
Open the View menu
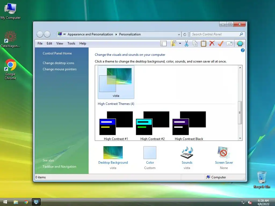point(60,43)
